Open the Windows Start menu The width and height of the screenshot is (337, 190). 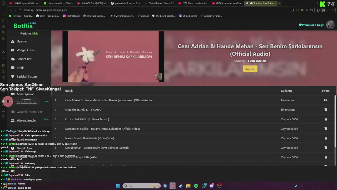[118, 186]
